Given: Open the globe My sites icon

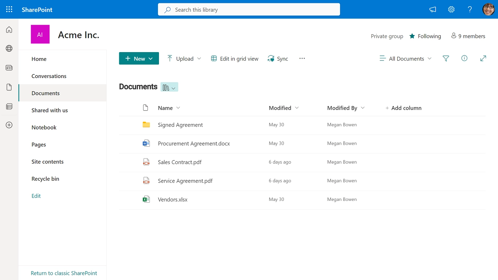Looking at the screenshot, I should click(9, 48).
